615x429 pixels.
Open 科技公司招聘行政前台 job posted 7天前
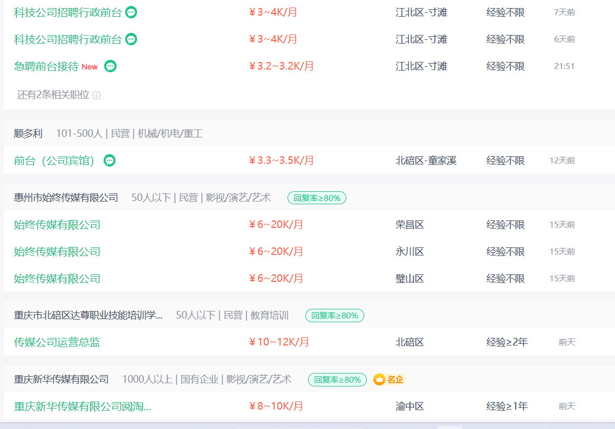click(68, 12)
